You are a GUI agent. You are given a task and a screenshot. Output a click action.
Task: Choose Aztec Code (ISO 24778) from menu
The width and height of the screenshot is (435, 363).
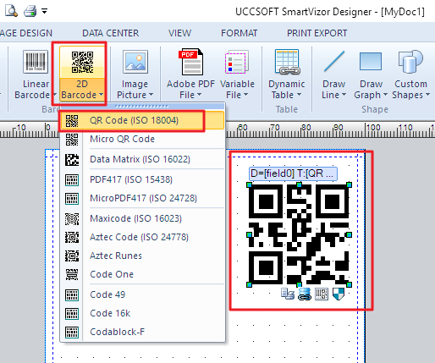pyautogui.click(x=142, y=237)
